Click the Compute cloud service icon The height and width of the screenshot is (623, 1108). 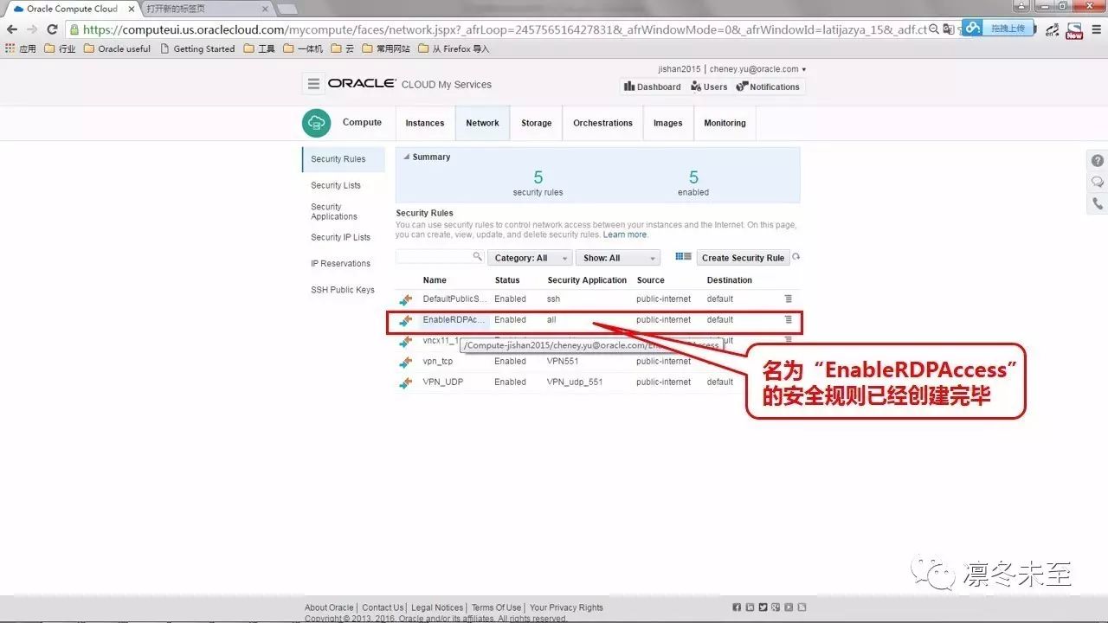317,123
